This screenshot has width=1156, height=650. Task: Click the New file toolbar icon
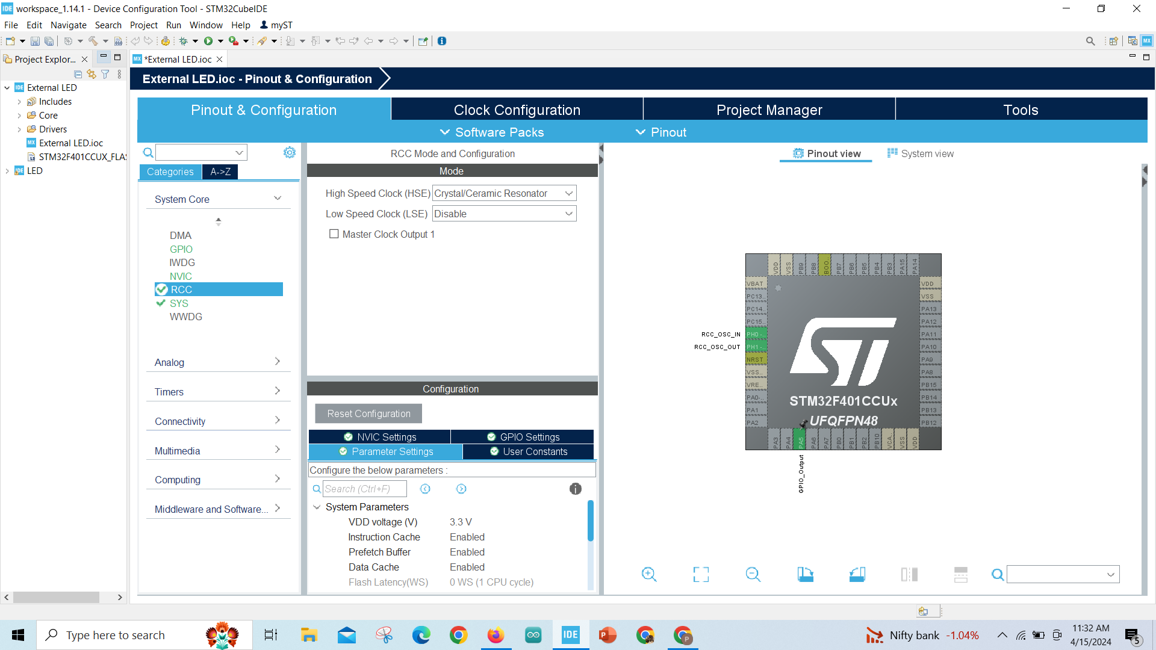coord(10,41)
